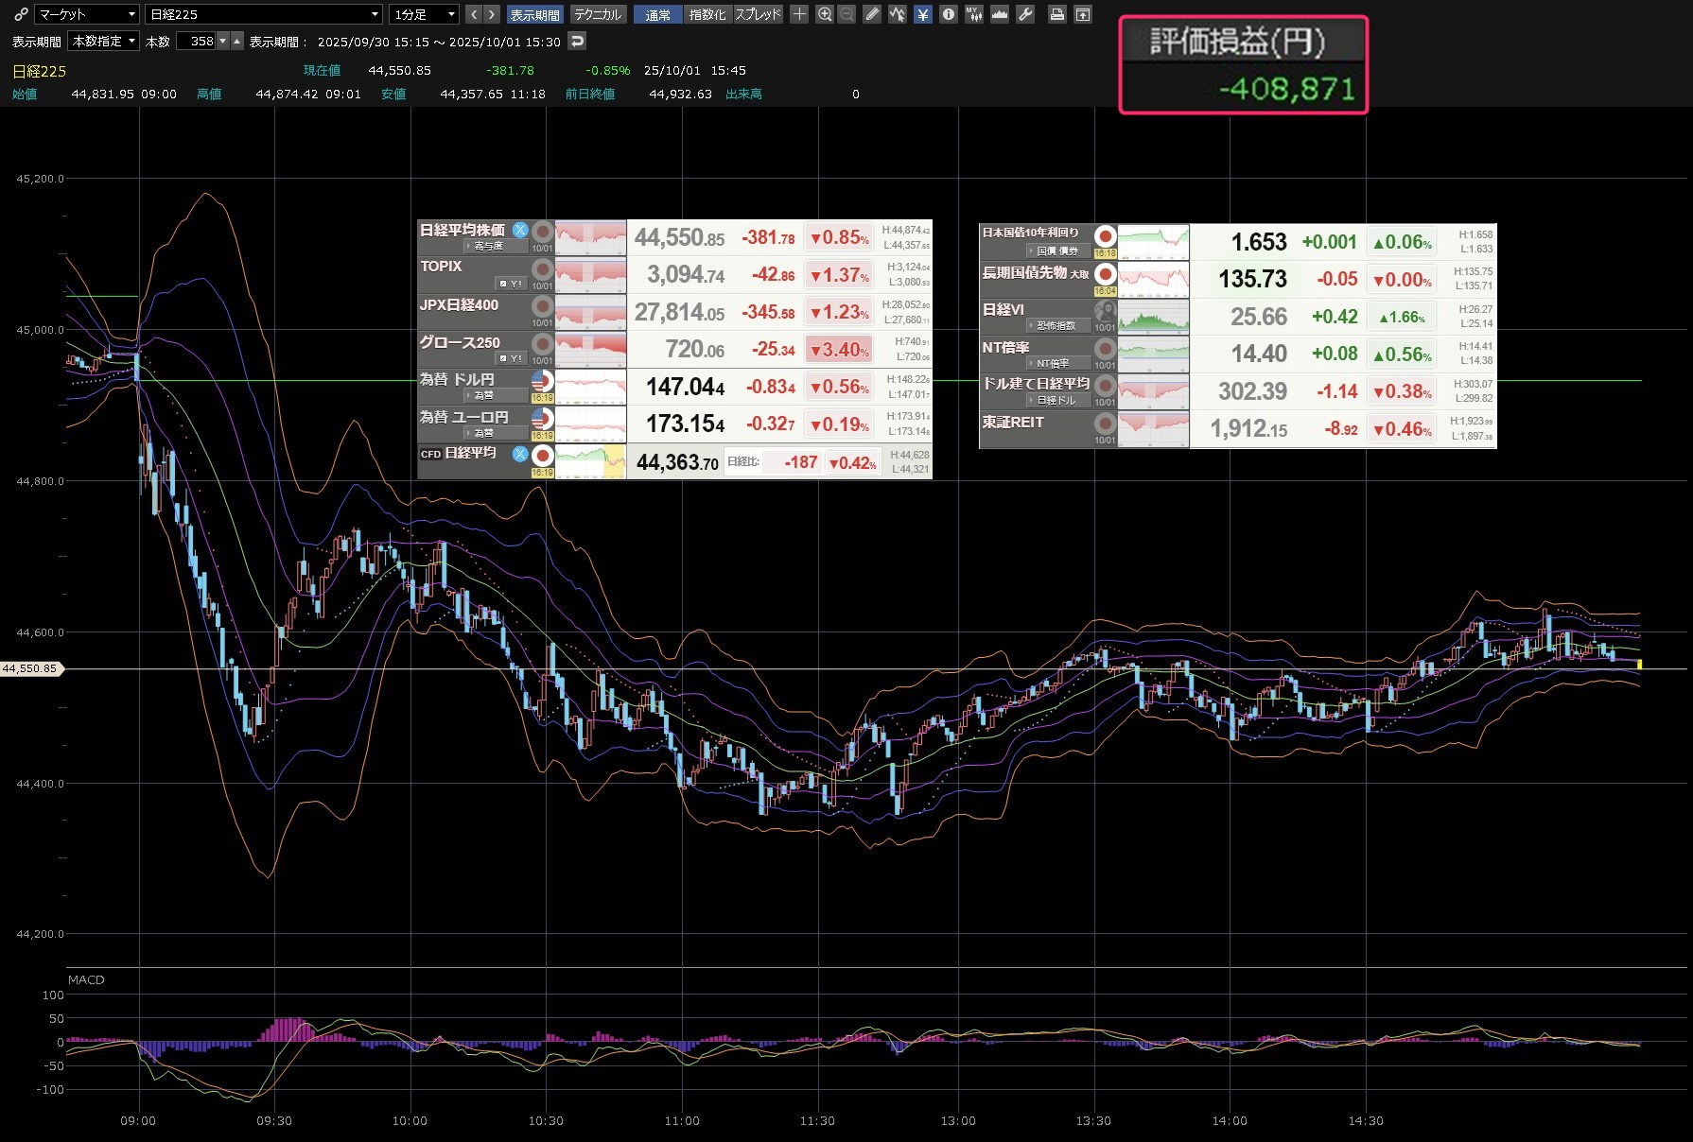The width and height of the screenshot is (1693, 1142).
Task: Open chart info with the 'i' icon
Action: click(949, 14)
